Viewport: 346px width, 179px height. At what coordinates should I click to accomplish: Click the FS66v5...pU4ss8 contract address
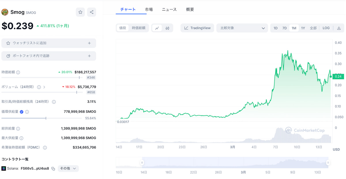35,168
